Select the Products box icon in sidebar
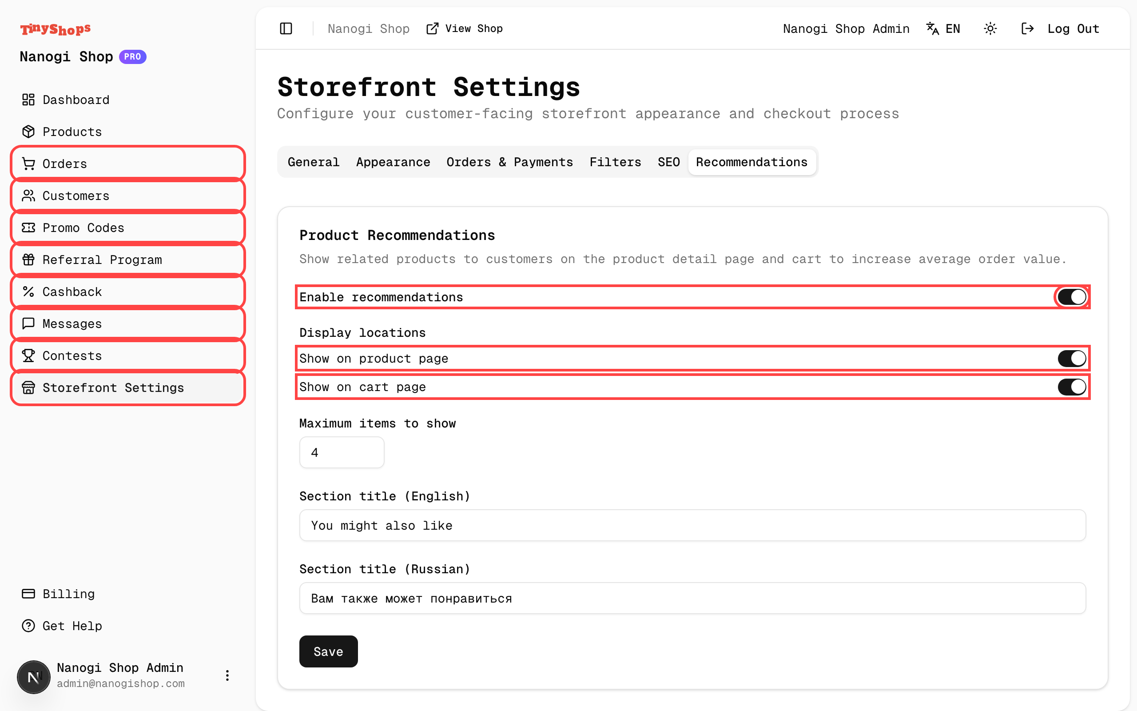The height and width of the screenshot is (711, 1137). [x=29, y=132]
